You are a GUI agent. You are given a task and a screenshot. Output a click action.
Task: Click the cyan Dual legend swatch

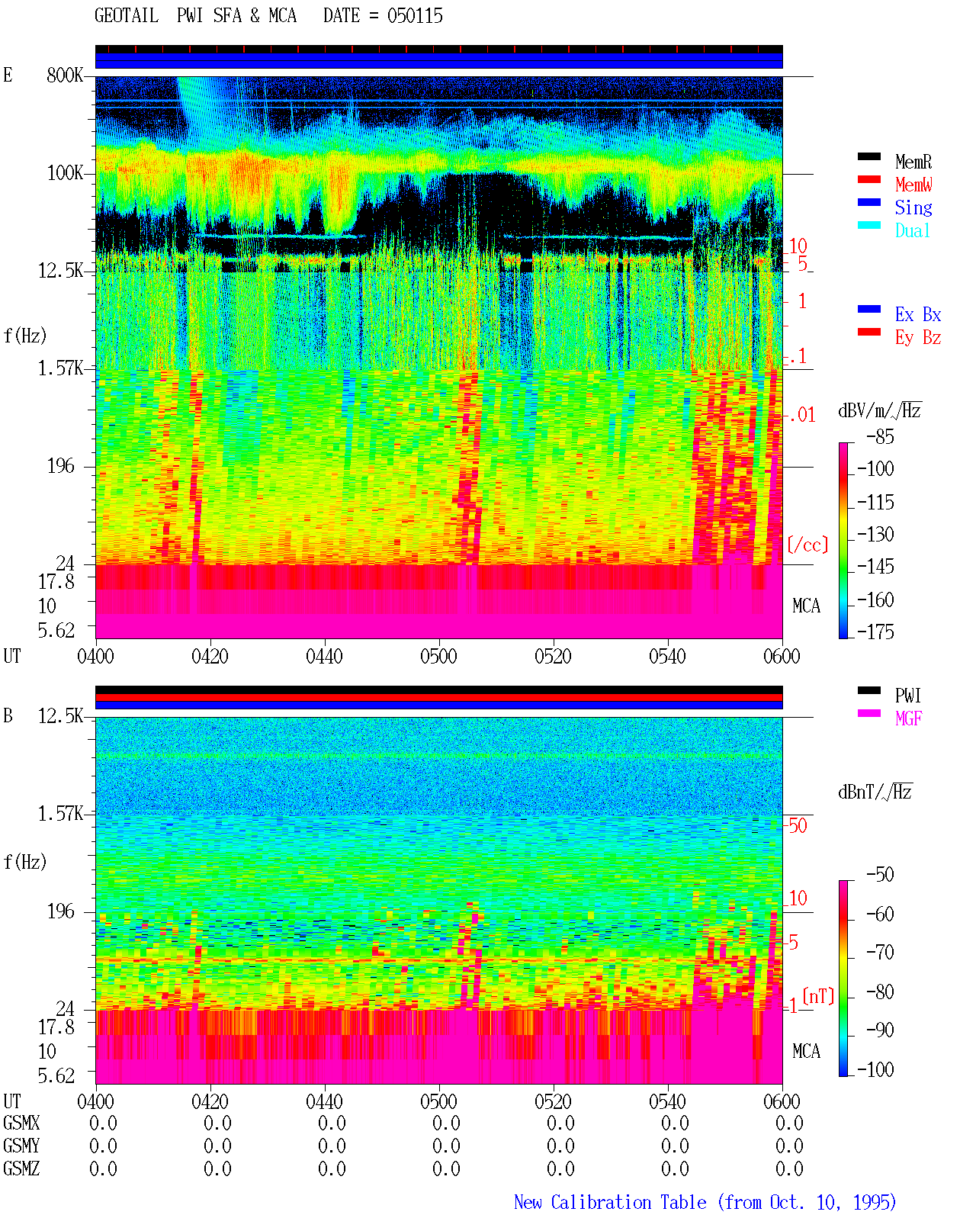pyautogui.click(x=869, y=226)
